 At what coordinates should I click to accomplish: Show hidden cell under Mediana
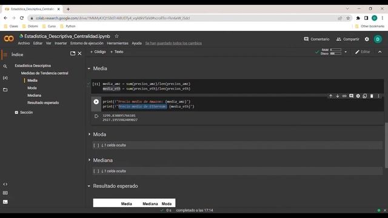pyautogui.click(x=113, y=171)
